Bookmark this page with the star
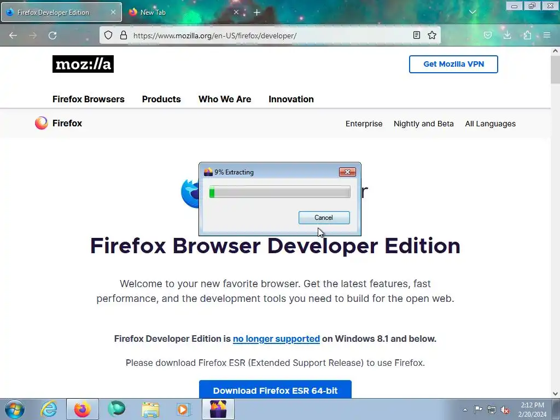The width and height of the screenshot is (560, 420). pos(432,35)
